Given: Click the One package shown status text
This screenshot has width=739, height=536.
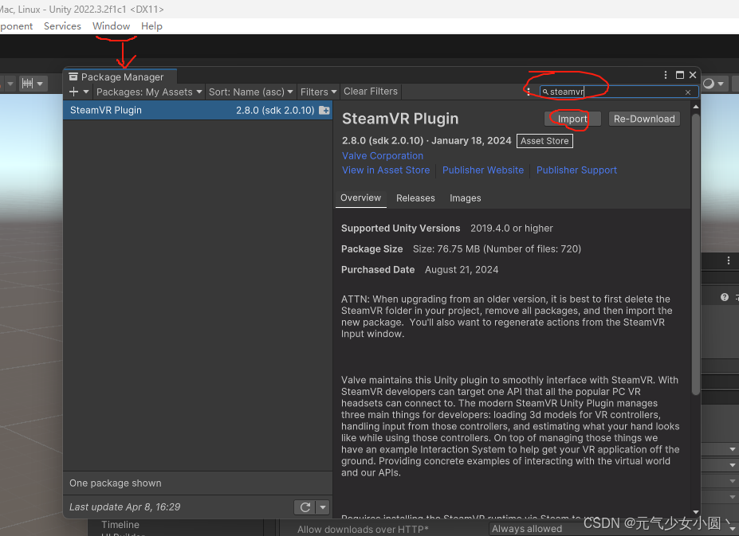Looking at the screenshot, I should point(116,483).
